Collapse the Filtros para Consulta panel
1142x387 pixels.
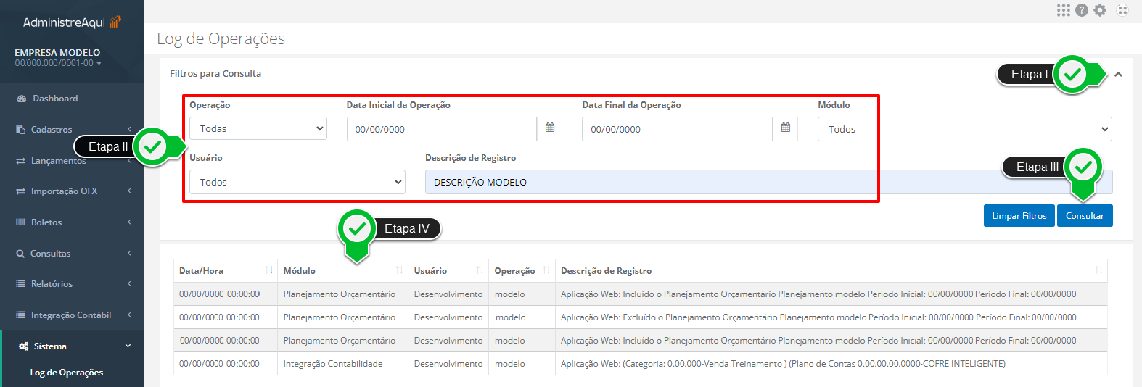coord(1118,74)
